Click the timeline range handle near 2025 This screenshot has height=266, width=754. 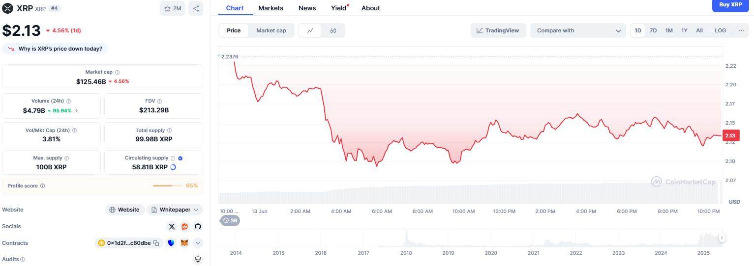pyautogui.click(x=722, y=238)
